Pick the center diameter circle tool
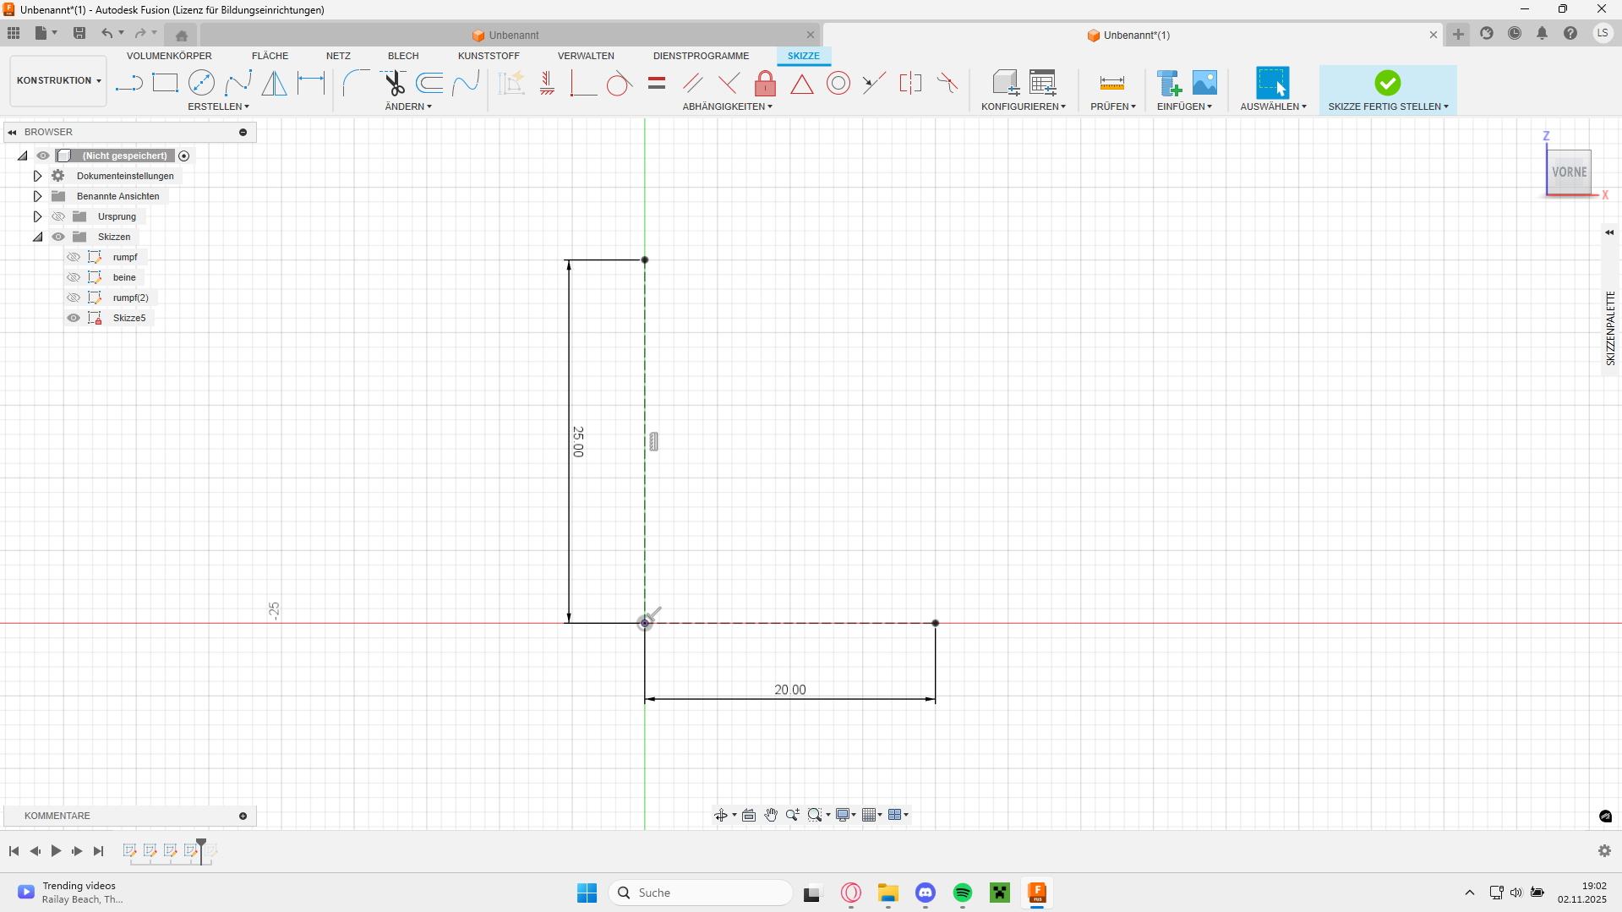 coord(201,83)
